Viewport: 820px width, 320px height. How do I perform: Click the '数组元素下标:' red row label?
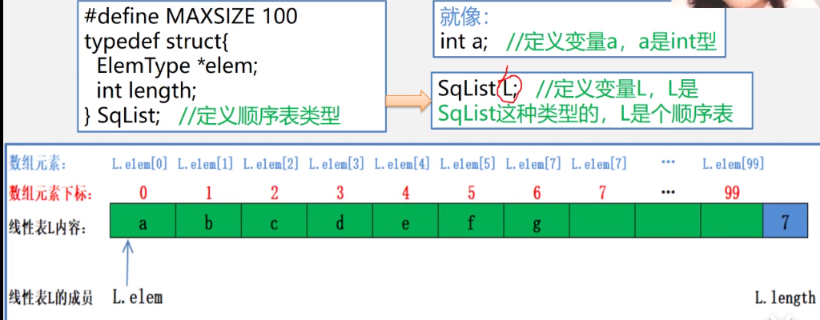[50, 194]
